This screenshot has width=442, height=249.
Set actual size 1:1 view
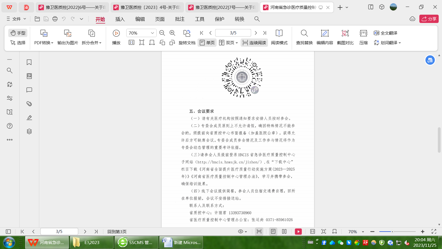coord(131,42)
